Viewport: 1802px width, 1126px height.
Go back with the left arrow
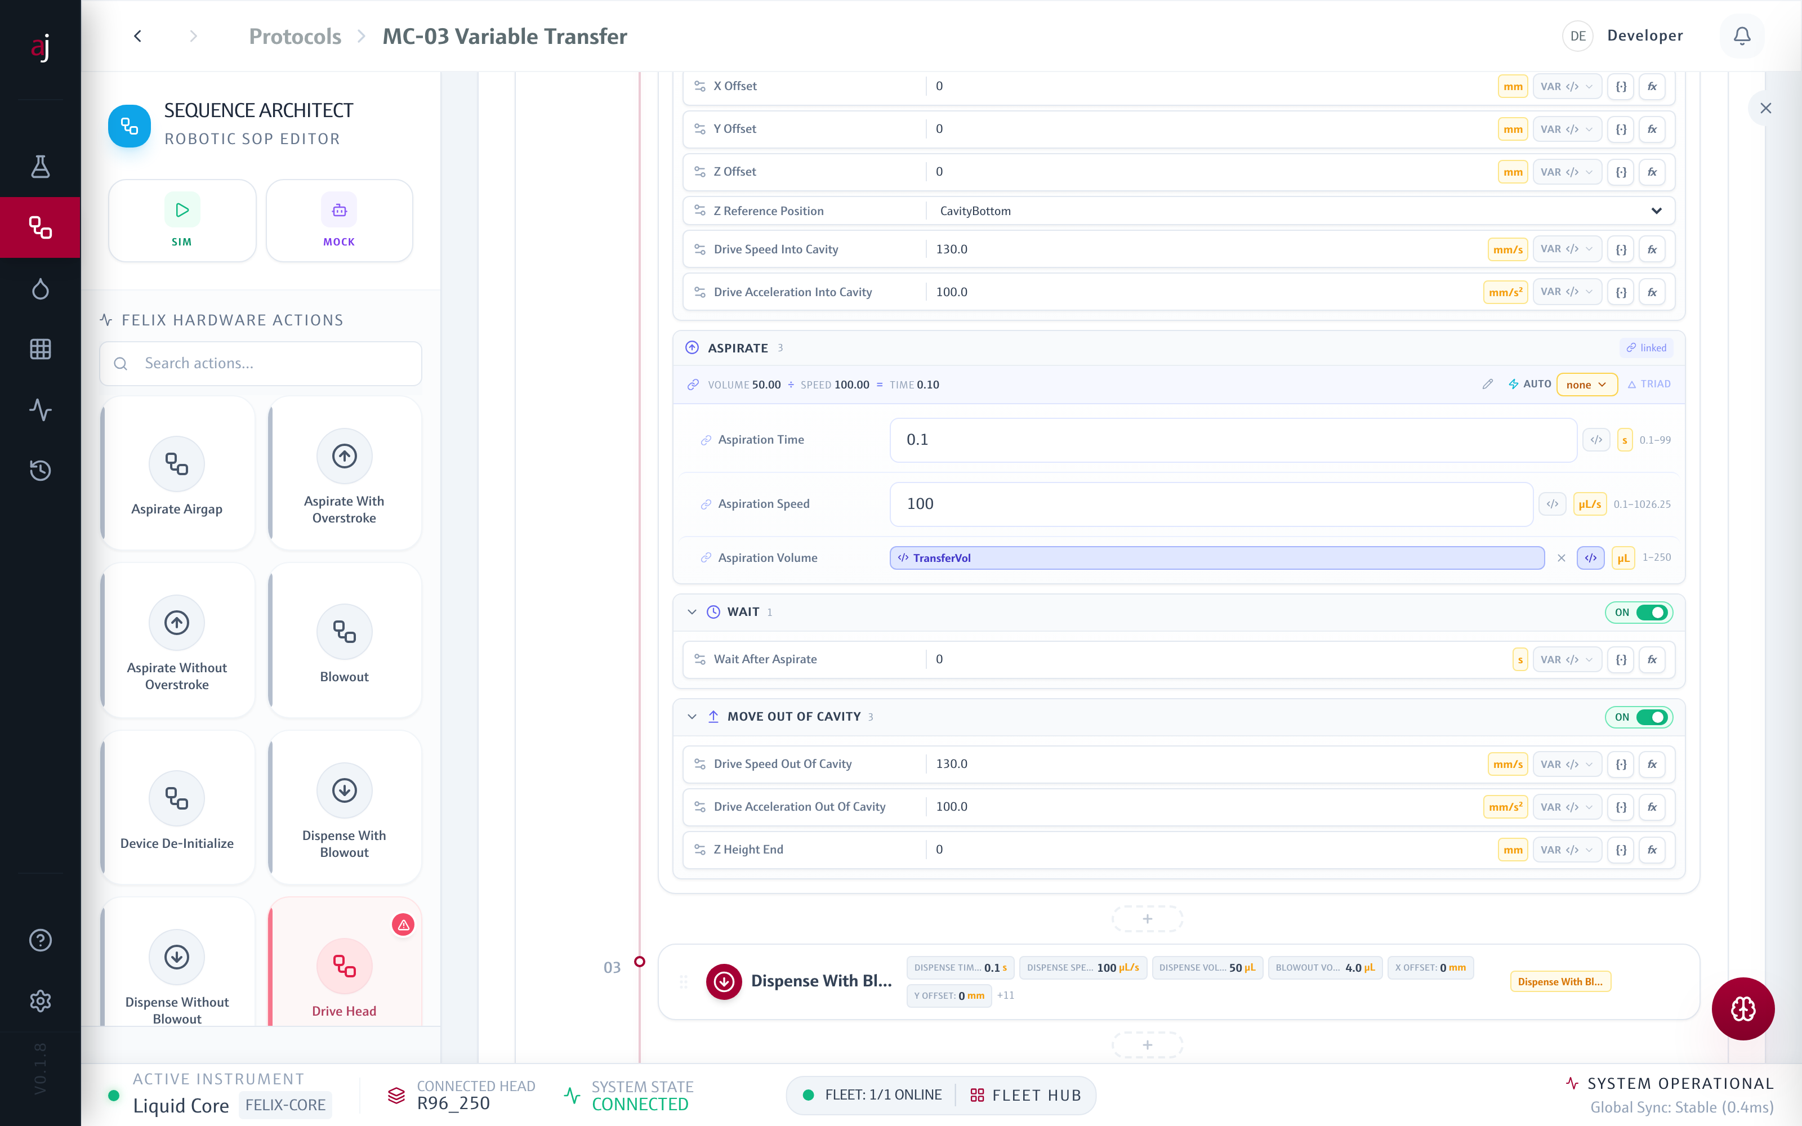tap(137, 35)
